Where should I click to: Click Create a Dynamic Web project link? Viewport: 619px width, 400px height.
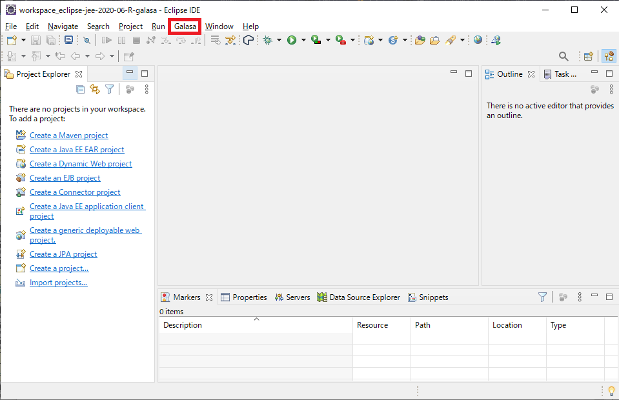click(x=81, y=164)
